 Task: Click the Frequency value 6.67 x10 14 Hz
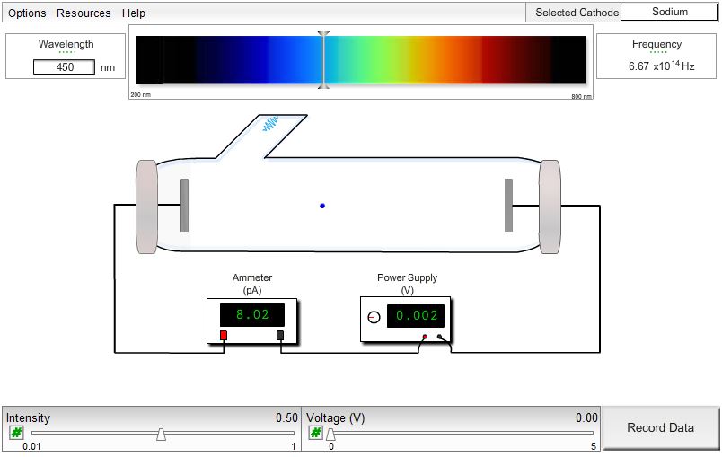(662, 66)
